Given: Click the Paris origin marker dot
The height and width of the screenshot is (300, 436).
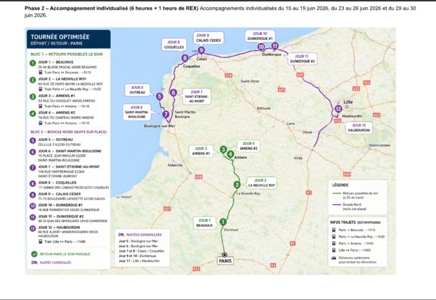Looking at the screenshot, I should coord(225,255).
